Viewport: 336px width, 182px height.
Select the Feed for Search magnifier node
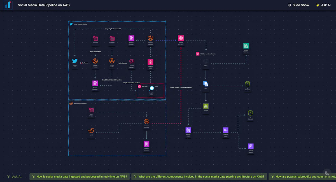(x=151, y=89)
